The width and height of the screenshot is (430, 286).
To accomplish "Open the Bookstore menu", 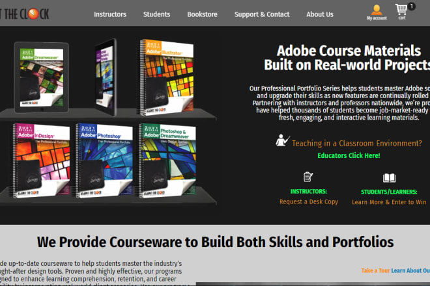I will pyautogui.click(x=203, y=14).
